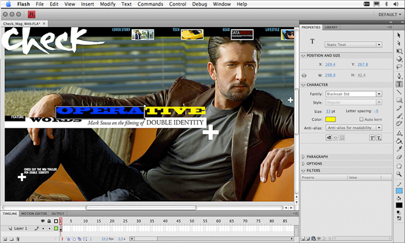Click the X position value 169.4
Viewport: 405px width, 243px height.
tap(330, 64)
